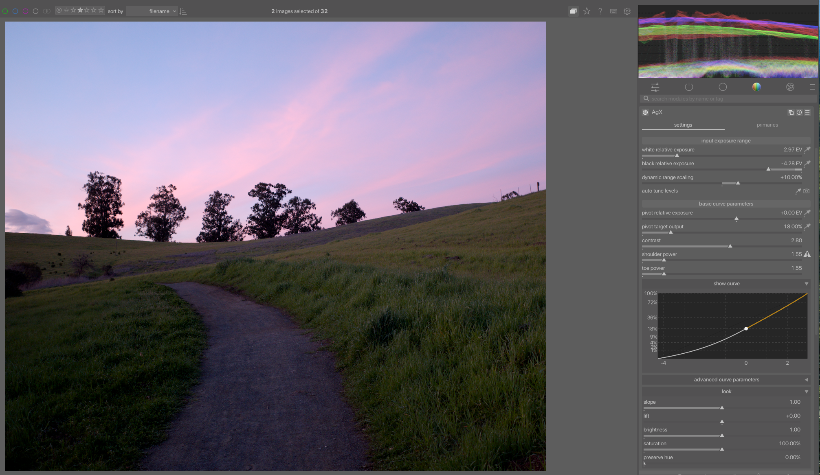
Task: Pick white relative exposure with eyedropper
Action: tap(807, 150)
